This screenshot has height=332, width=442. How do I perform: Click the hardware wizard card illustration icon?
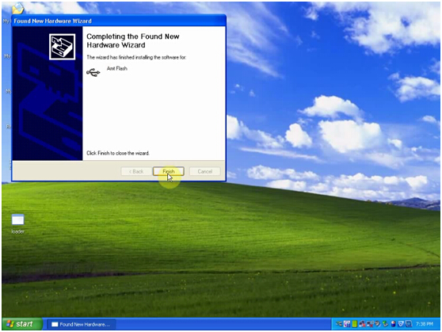click(x=63, y=47)
